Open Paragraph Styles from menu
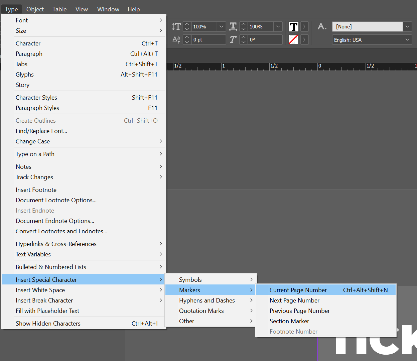This screenshot has height=361, width=417. pos(84,108)
